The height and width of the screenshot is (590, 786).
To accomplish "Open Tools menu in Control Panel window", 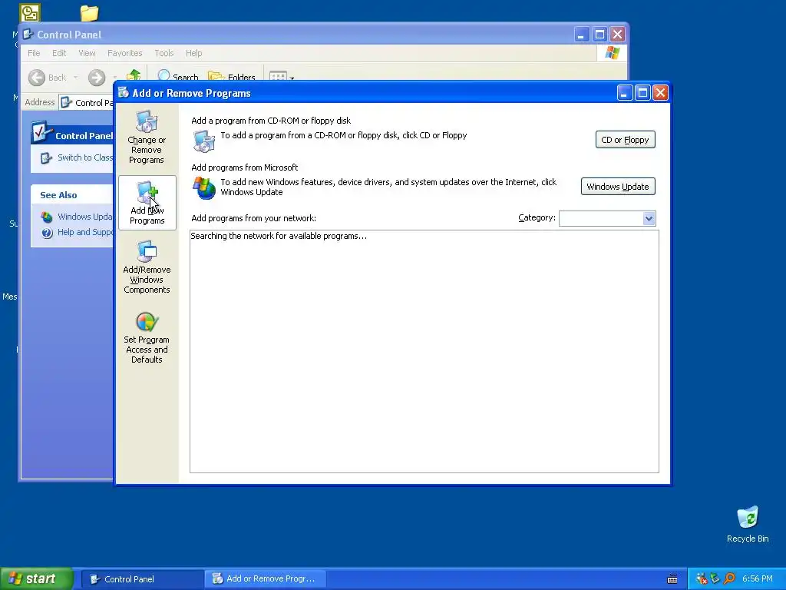I will click(164, 53).
